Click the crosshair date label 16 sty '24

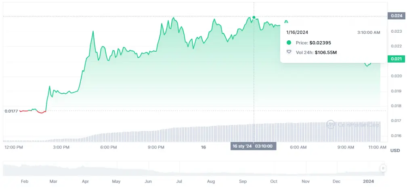pyautogui.click(x=242, y=146)
